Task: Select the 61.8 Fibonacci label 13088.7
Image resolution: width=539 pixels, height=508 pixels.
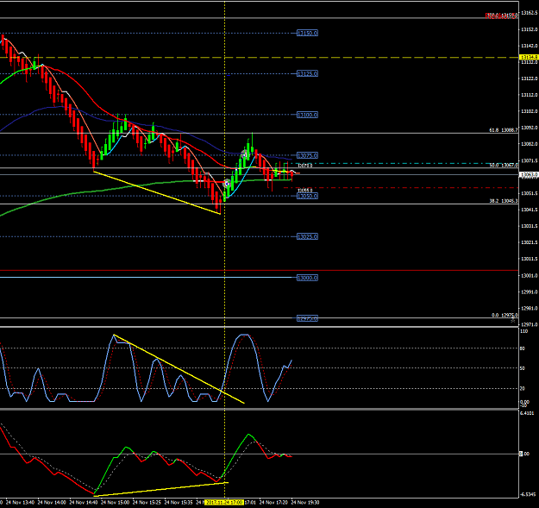Action: (x=504, y=130)
